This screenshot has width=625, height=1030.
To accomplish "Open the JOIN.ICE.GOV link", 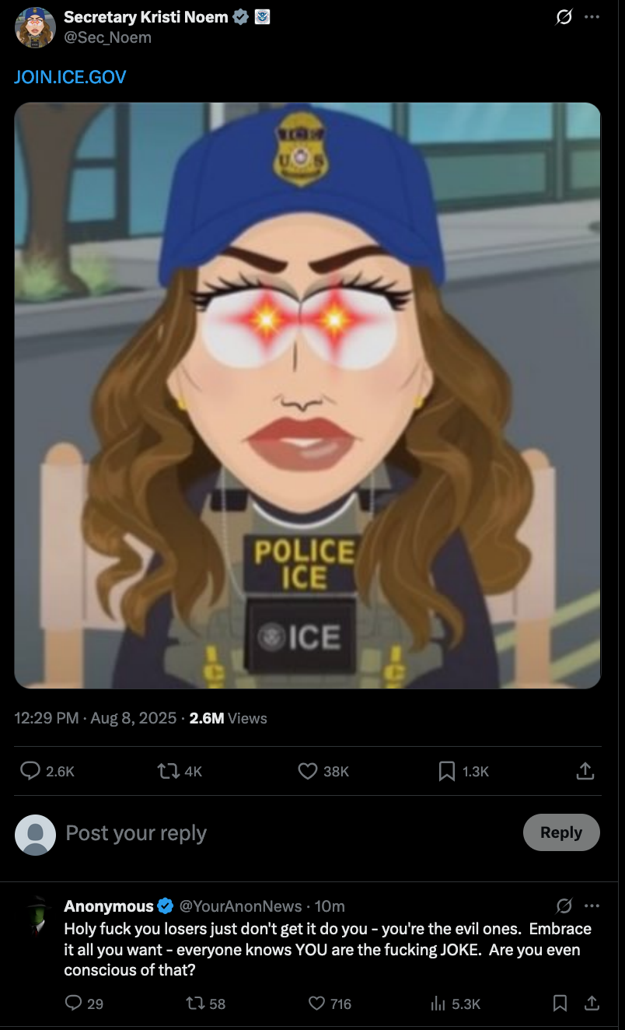I will coord(70,77).
